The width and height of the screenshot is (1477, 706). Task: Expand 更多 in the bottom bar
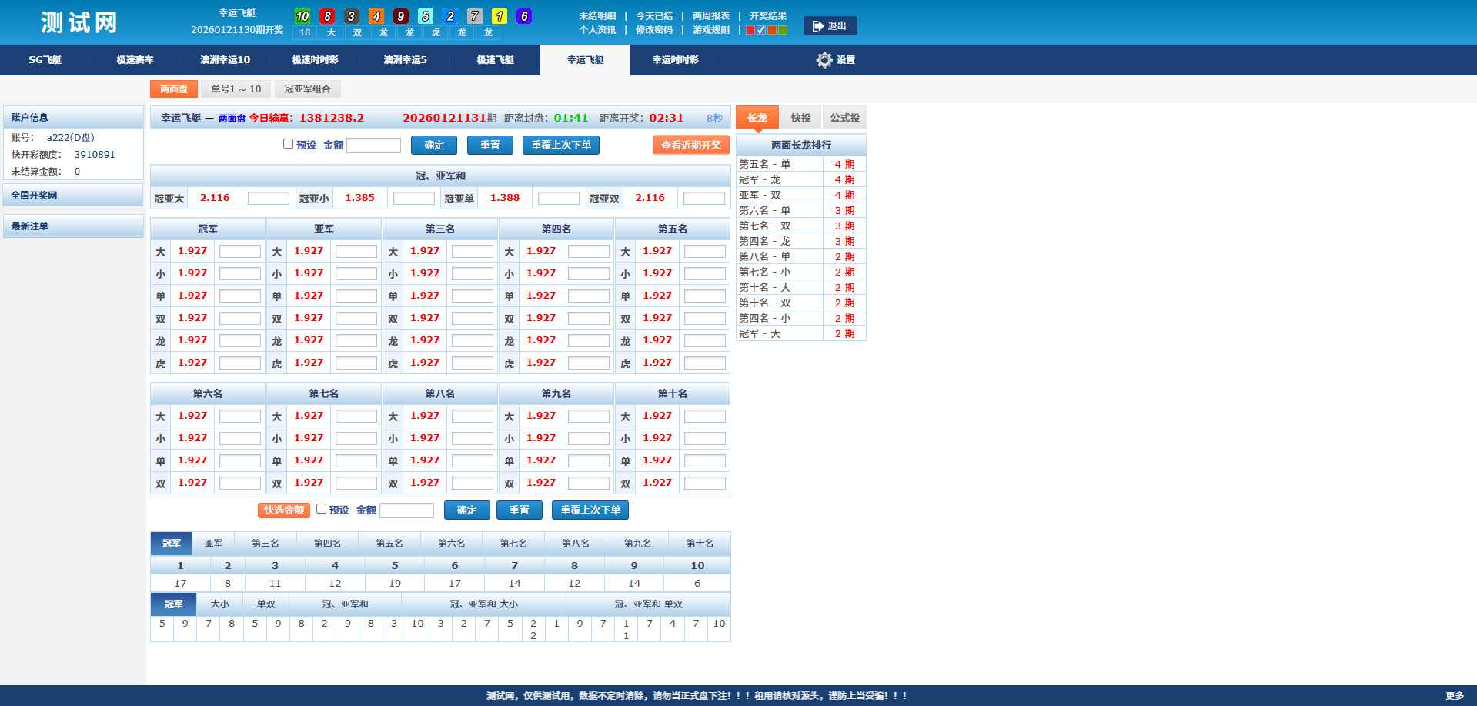coord(1454,696)
